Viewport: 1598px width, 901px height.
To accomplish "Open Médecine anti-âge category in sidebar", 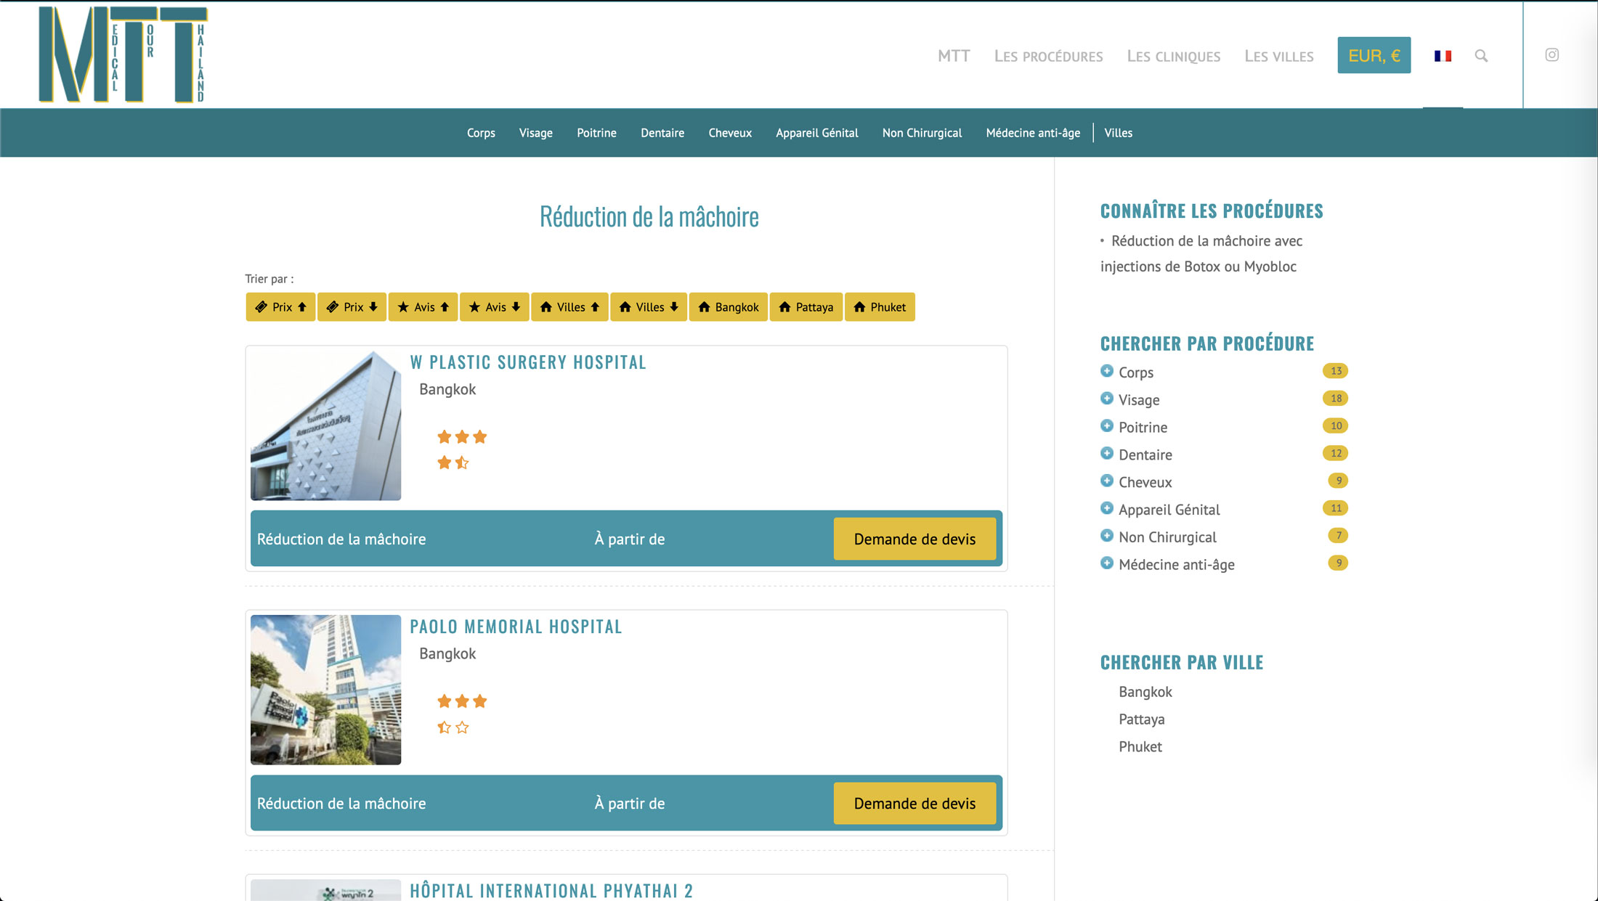I will [x=1177, y=565].
